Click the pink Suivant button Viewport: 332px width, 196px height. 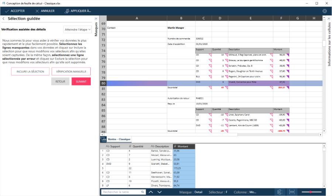[81, 81]
